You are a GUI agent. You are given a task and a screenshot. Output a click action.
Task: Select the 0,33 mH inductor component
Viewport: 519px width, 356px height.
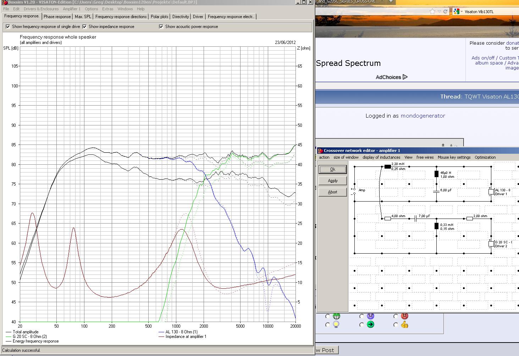point(436,226)
